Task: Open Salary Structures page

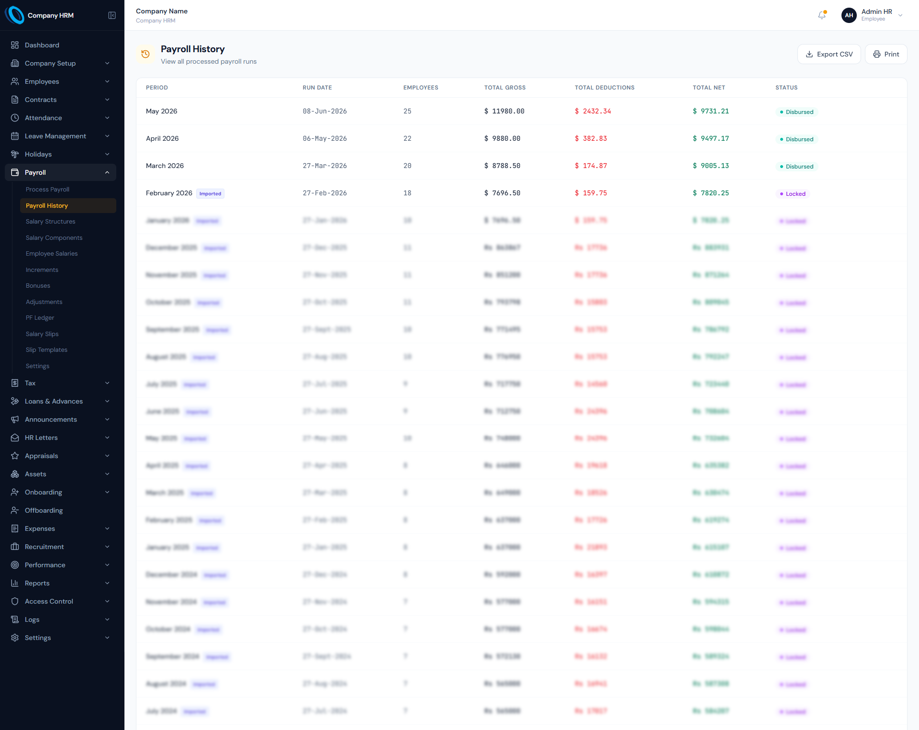Action: pyautogui.click(x=68, y=222)
